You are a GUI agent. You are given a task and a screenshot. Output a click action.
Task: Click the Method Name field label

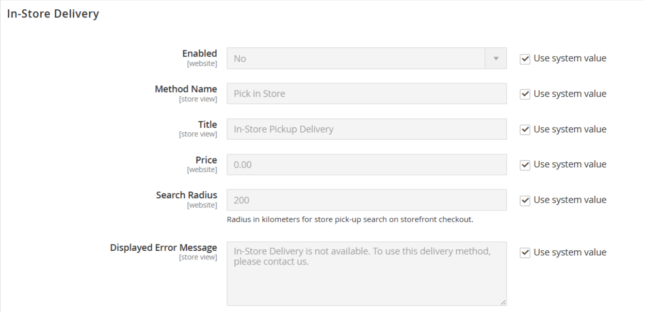pos(186,89)
